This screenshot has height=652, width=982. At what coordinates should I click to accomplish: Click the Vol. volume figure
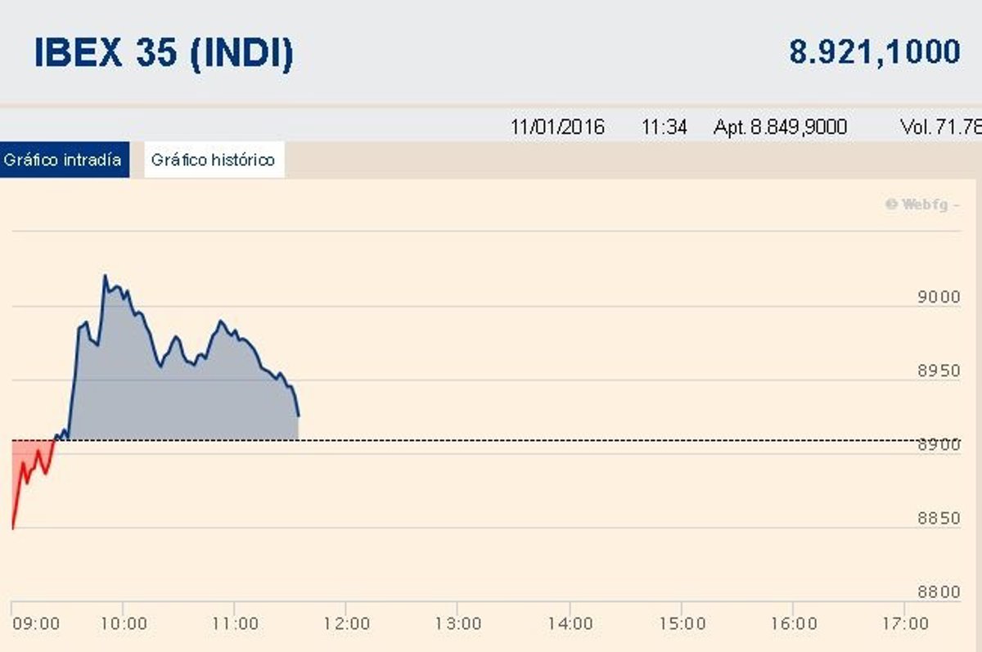[939, 128]
